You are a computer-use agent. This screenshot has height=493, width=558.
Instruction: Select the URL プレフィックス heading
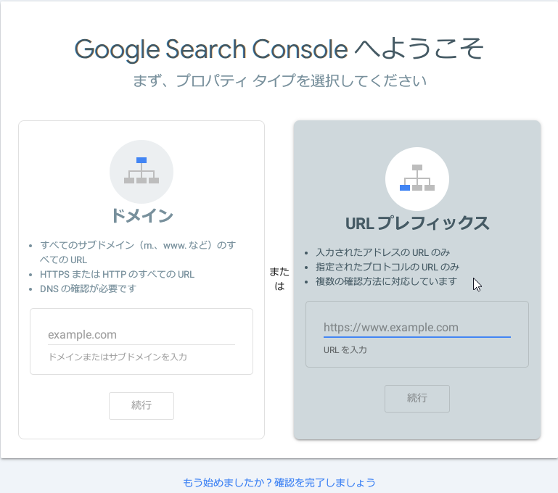[x=417, y=223]
